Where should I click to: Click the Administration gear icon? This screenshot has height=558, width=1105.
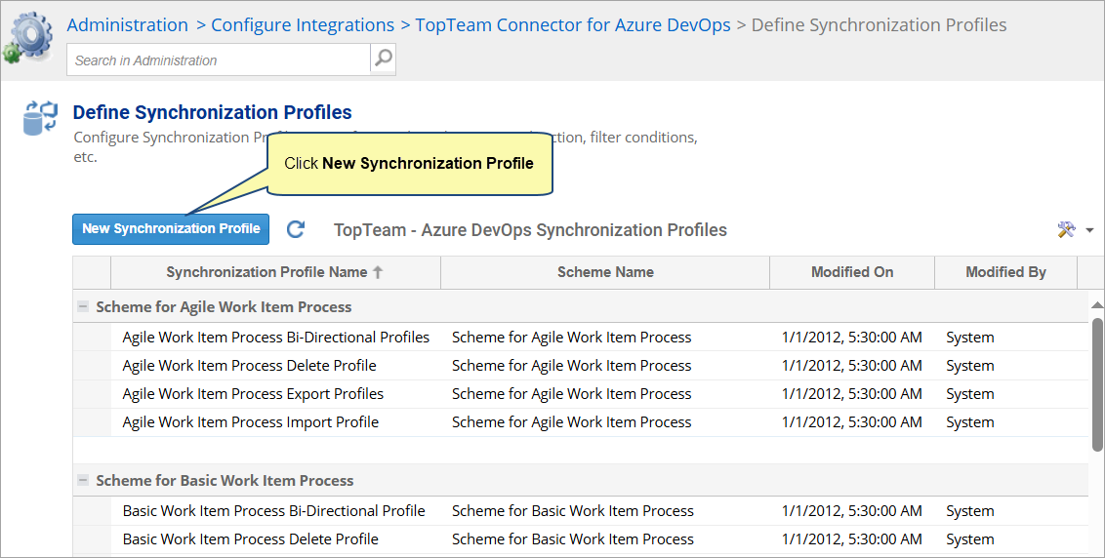[30, 37]
